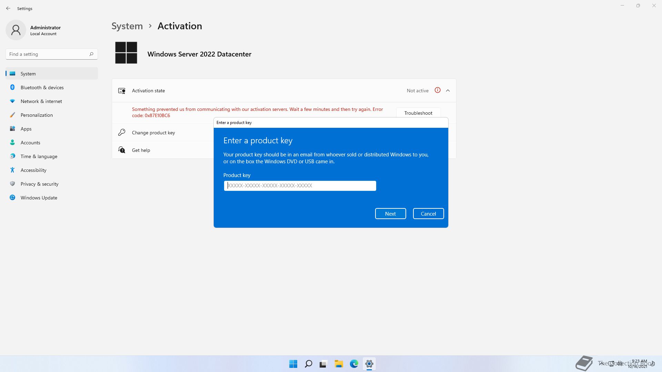Click the Activation breadcrumb heading
This screenshot has width=662, height=372.
(x=180, y=26)
